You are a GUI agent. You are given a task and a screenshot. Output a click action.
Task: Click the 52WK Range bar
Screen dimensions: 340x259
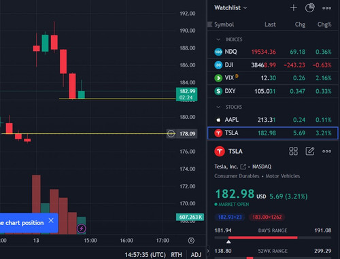273,258
